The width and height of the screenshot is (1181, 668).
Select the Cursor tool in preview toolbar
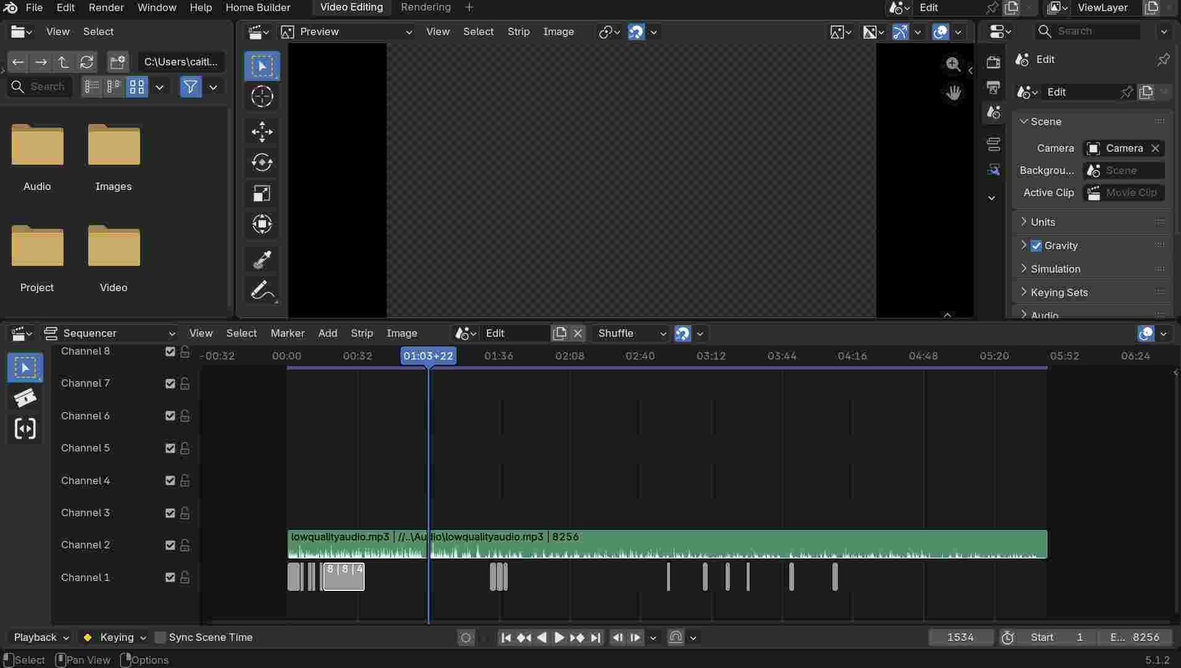coord(262,96)
